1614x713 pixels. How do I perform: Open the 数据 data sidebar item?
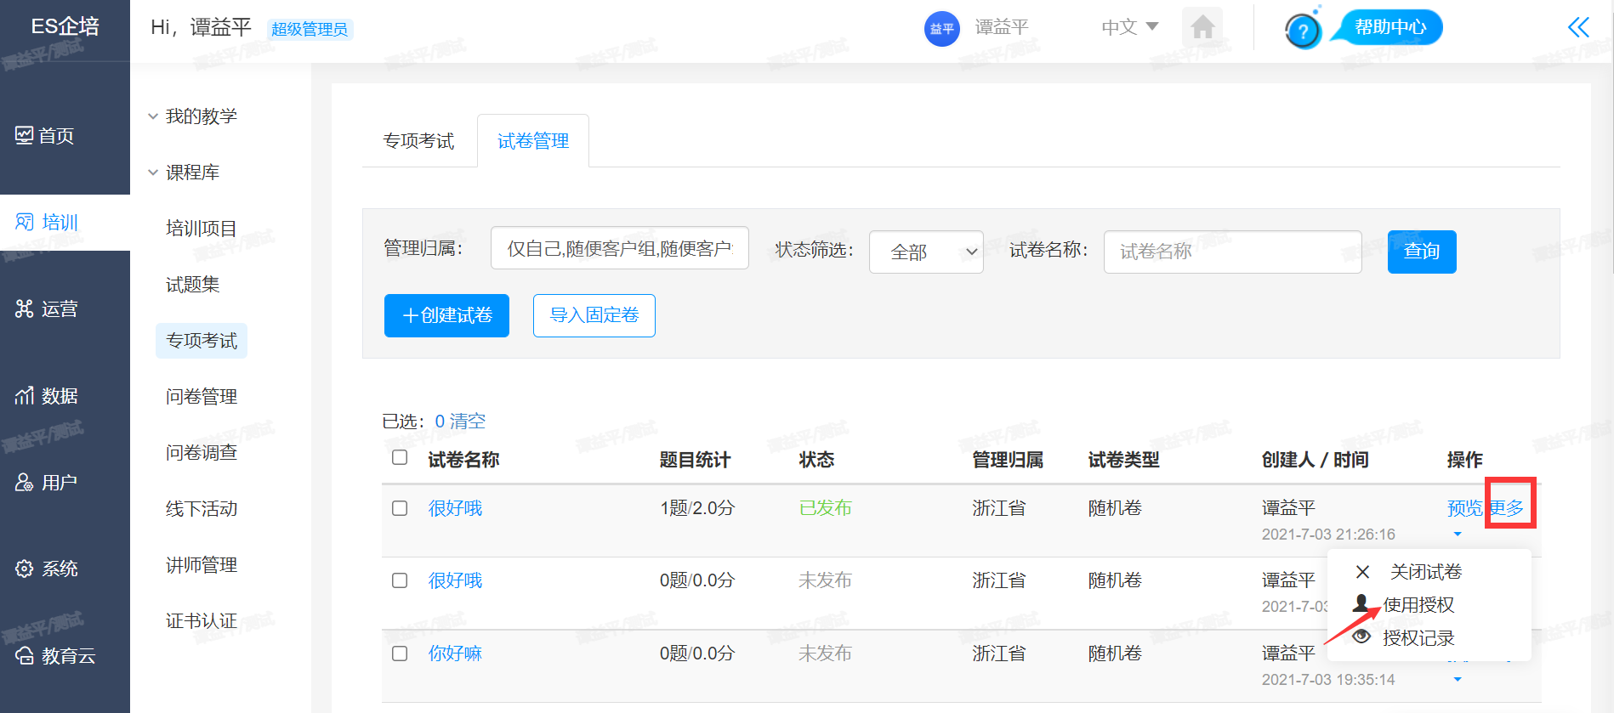pyautogui.click(x=47, y=396)
